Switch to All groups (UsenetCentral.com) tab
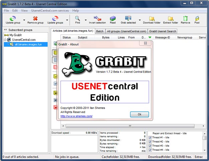 pos(126,31)
